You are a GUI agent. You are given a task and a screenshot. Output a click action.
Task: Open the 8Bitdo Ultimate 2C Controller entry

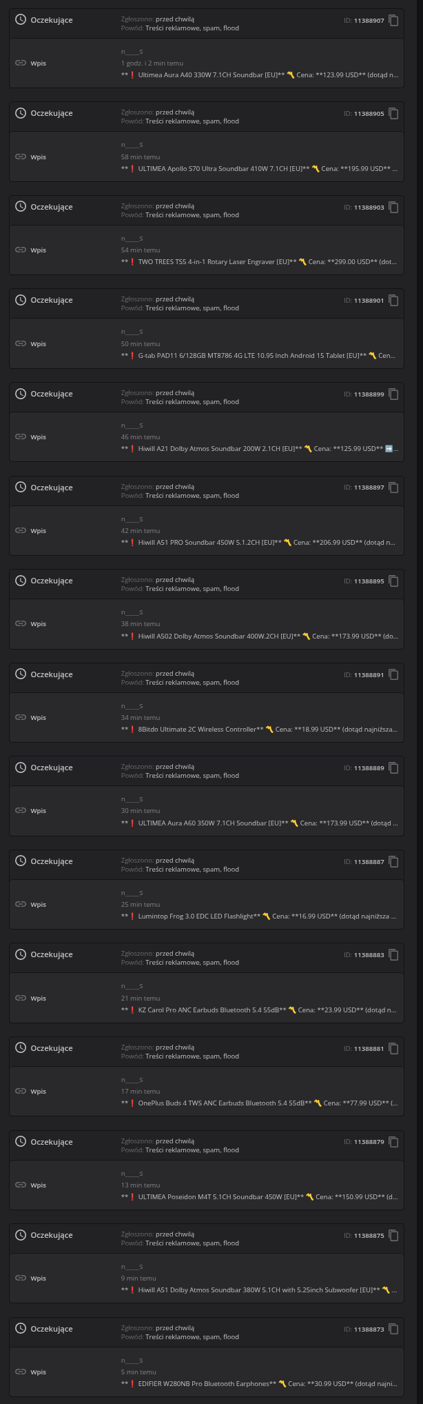pyautogui.click(x=258, y=730)
